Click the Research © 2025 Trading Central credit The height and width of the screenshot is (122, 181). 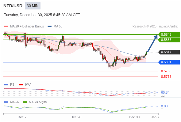pyautogui.click(x=155, y=27)
